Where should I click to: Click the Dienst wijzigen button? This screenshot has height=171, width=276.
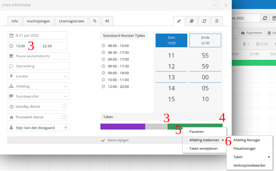(115, 140)
